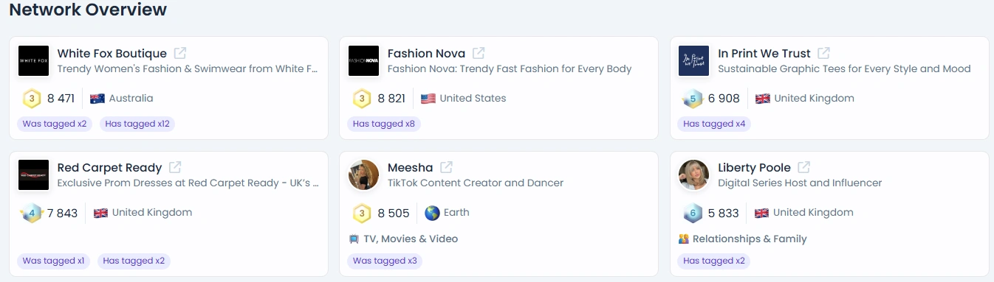Viewport: 994px width, 282px height.
Task: Click 'TikTok Content Creator and Dancer' description
Action: pos(476,183)
